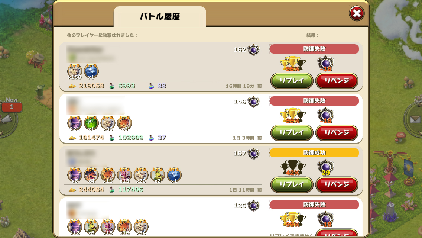Tap リベンジ for the first battle

(337, 81)
